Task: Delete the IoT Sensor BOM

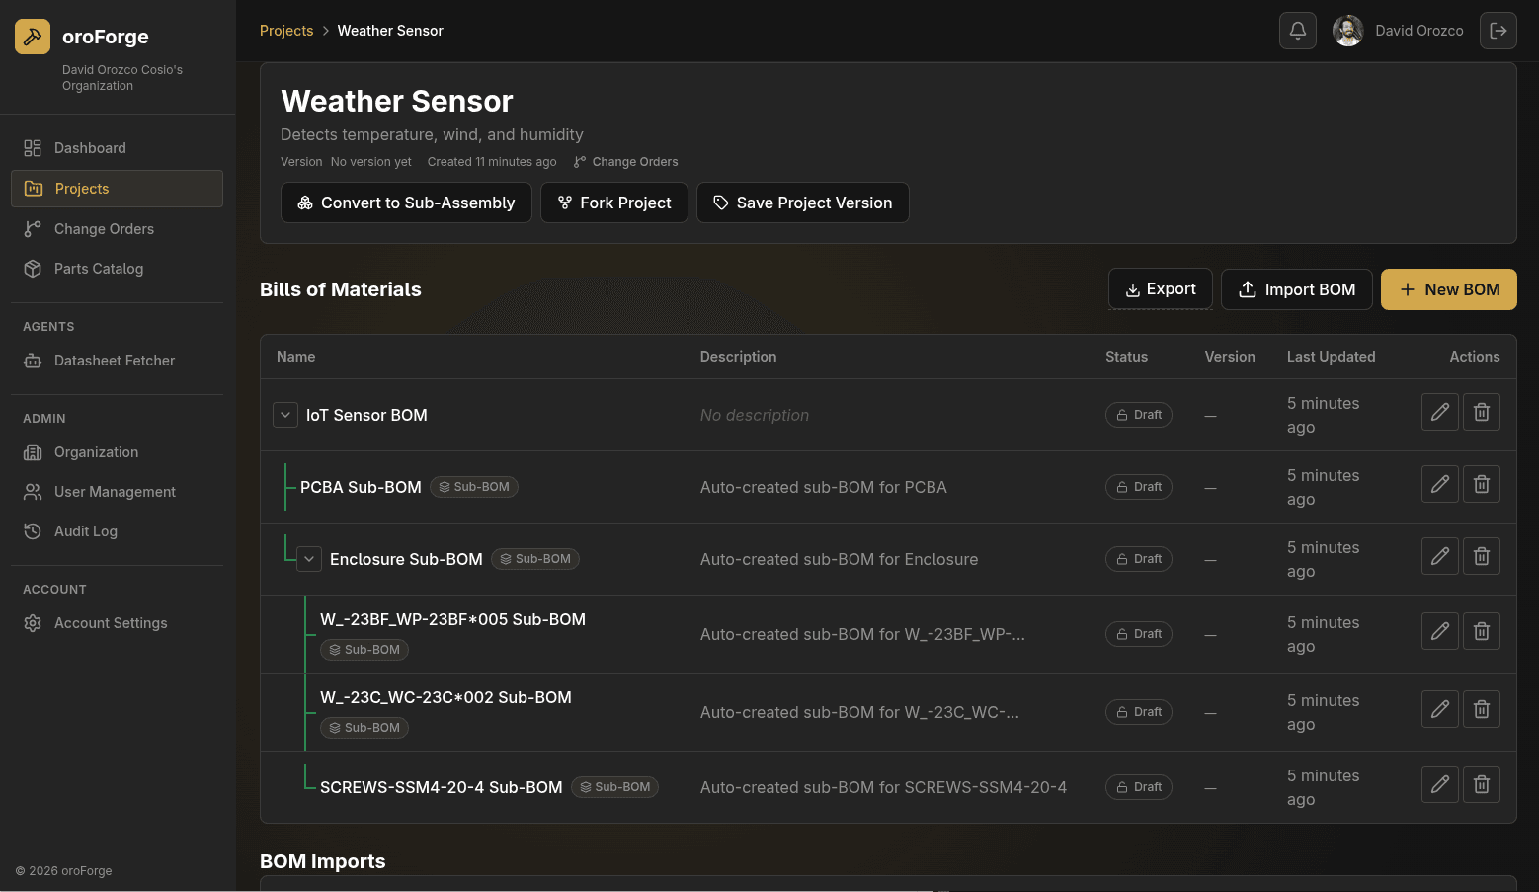Action: point(1482,412)
